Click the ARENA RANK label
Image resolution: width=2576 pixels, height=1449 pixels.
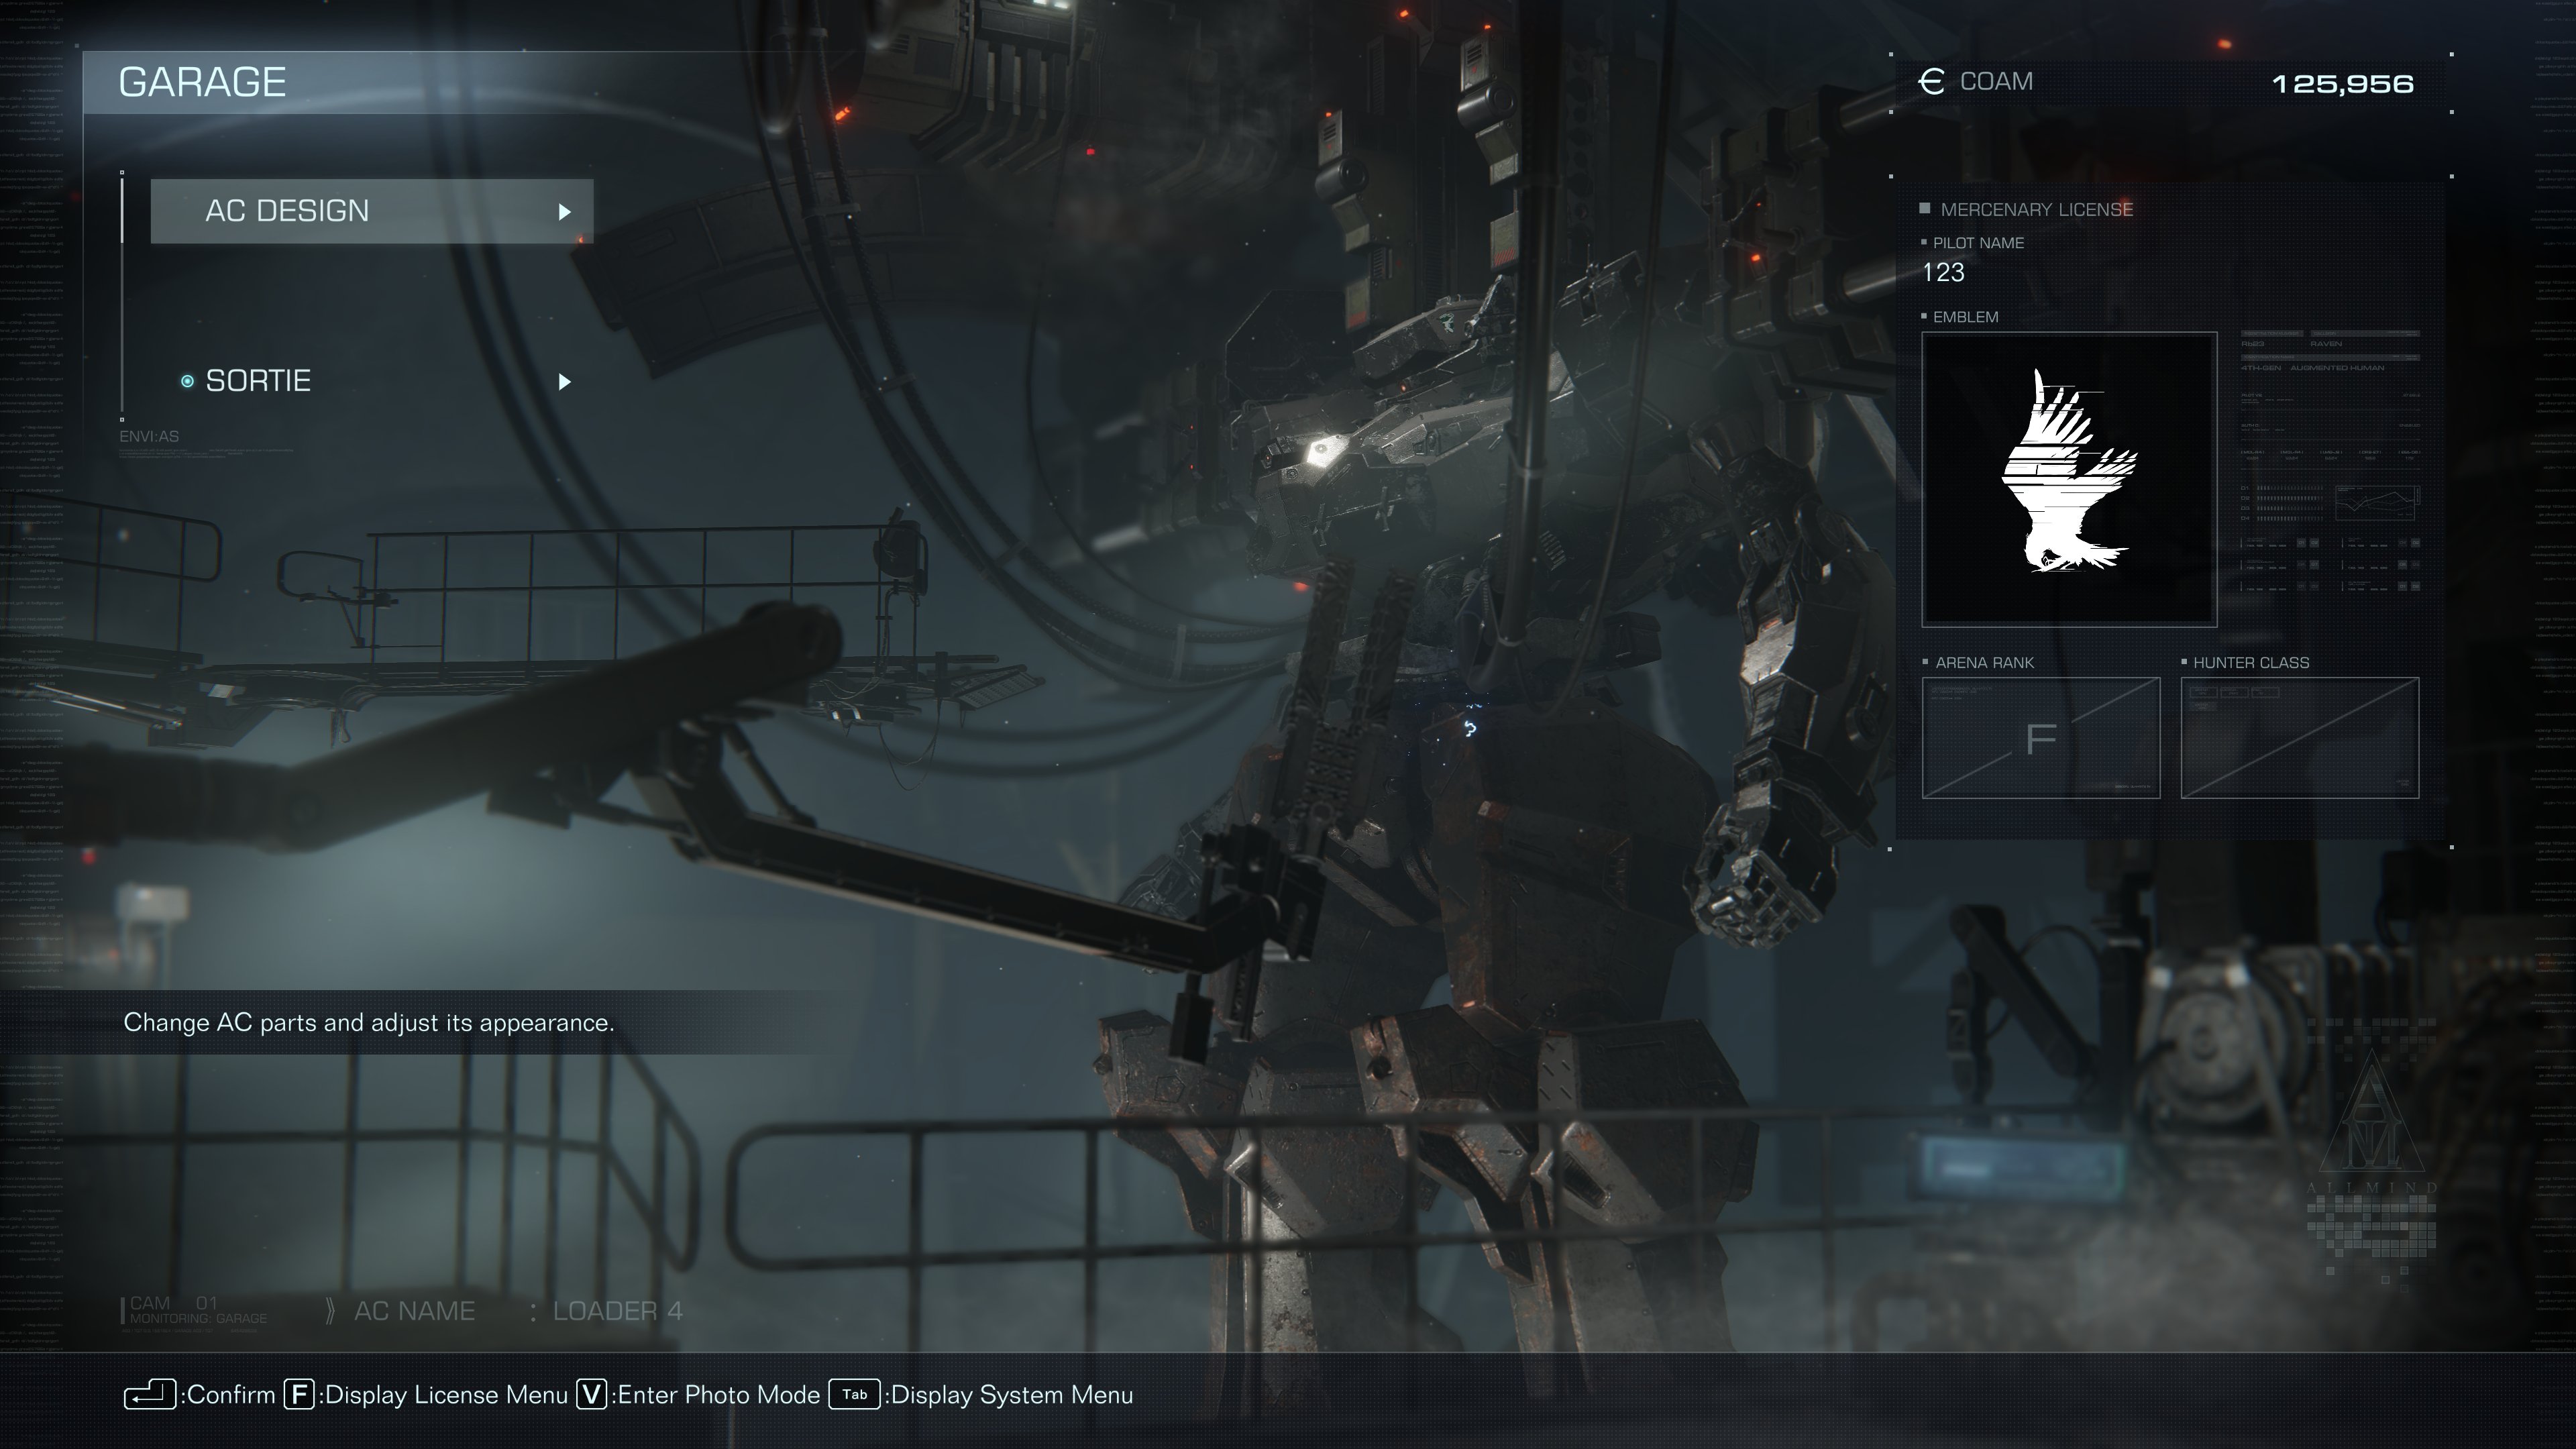click(1985, 663)
